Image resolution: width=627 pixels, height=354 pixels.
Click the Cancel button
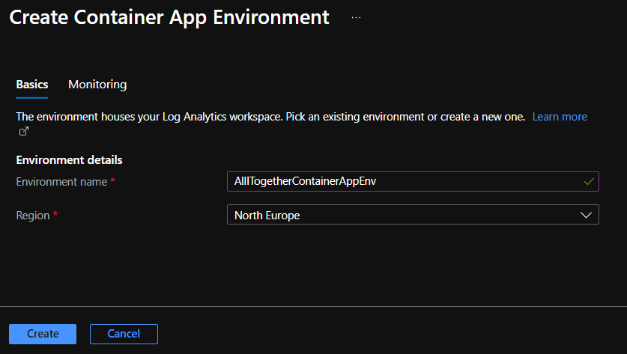tap(124, 334)
